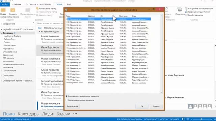
Task: Click the New Folder ribbon icon
Action: point(3,10)
